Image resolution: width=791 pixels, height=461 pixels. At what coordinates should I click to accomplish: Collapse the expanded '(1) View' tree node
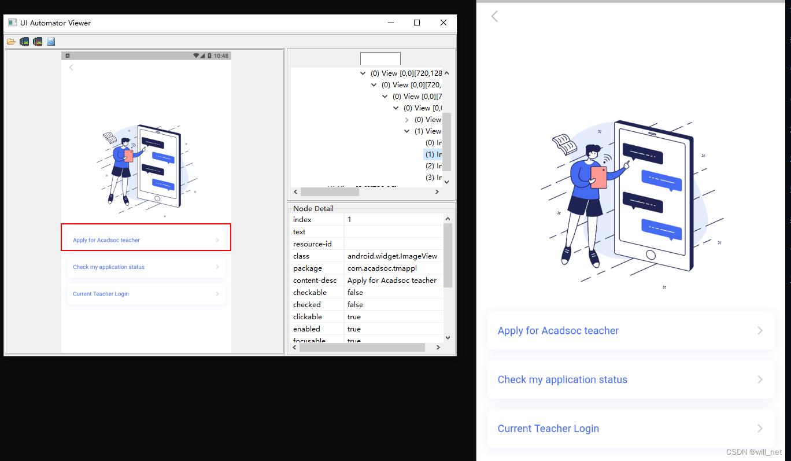point(407,131)
